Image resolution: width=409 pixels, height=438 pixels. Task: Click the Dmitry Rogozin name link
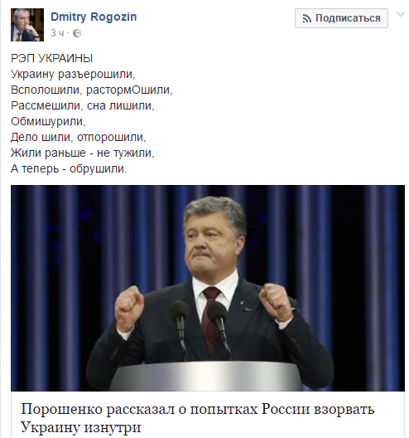(94, 17)
